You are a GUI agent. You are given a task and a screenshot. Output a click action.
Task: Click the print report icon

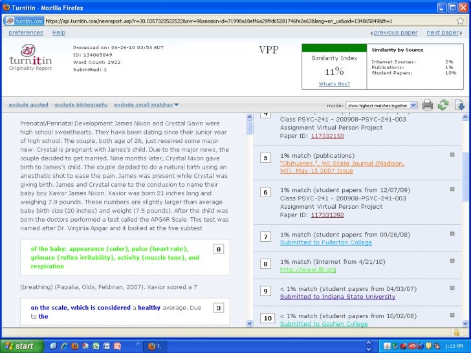click(427, 105)
